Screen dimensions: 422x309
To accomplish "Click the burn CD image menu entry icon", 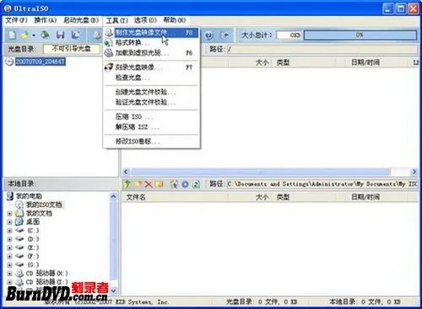I will [x=109, y=67].
